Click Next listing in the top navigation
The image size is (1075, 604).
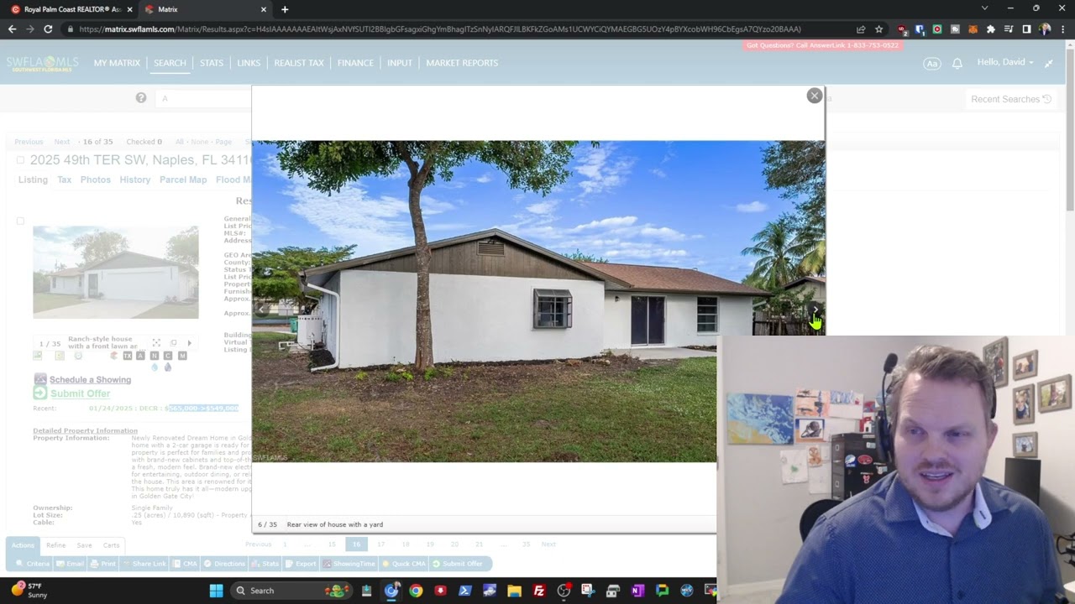(x=62, y=142)
